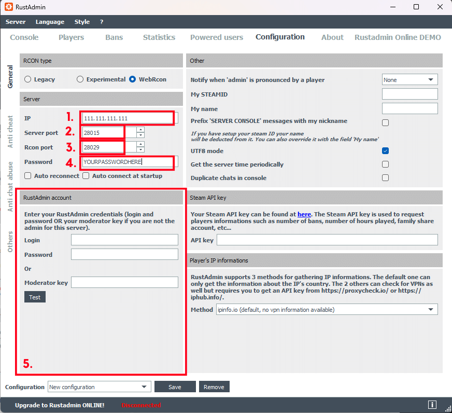Switch to the Players tab

(x=71, y=37)
